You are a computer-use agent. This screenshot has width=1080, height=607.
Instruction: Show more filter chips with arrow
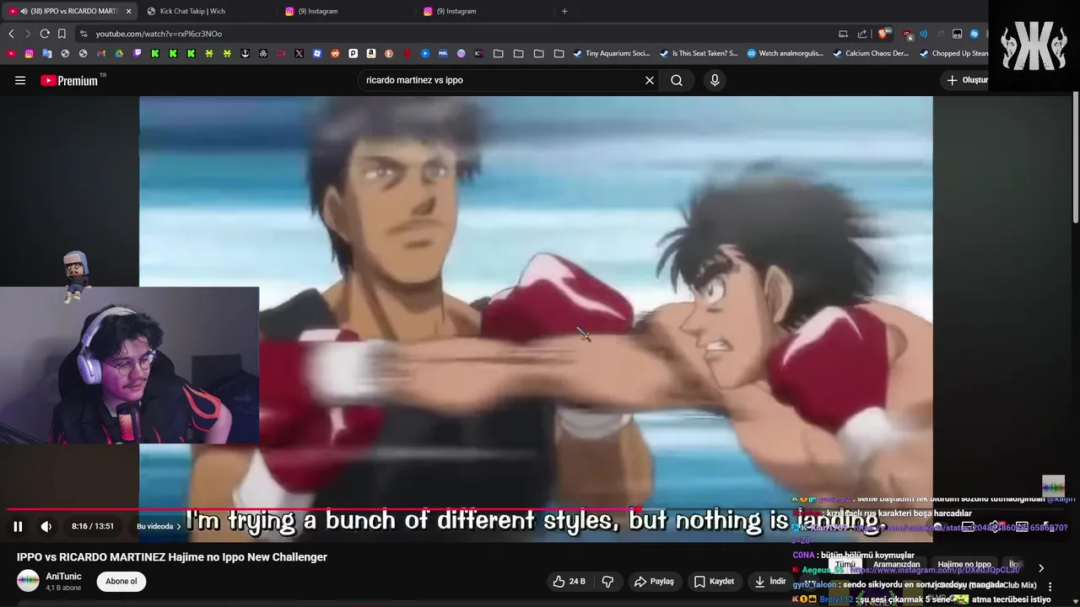click(x=1041, y=567)
